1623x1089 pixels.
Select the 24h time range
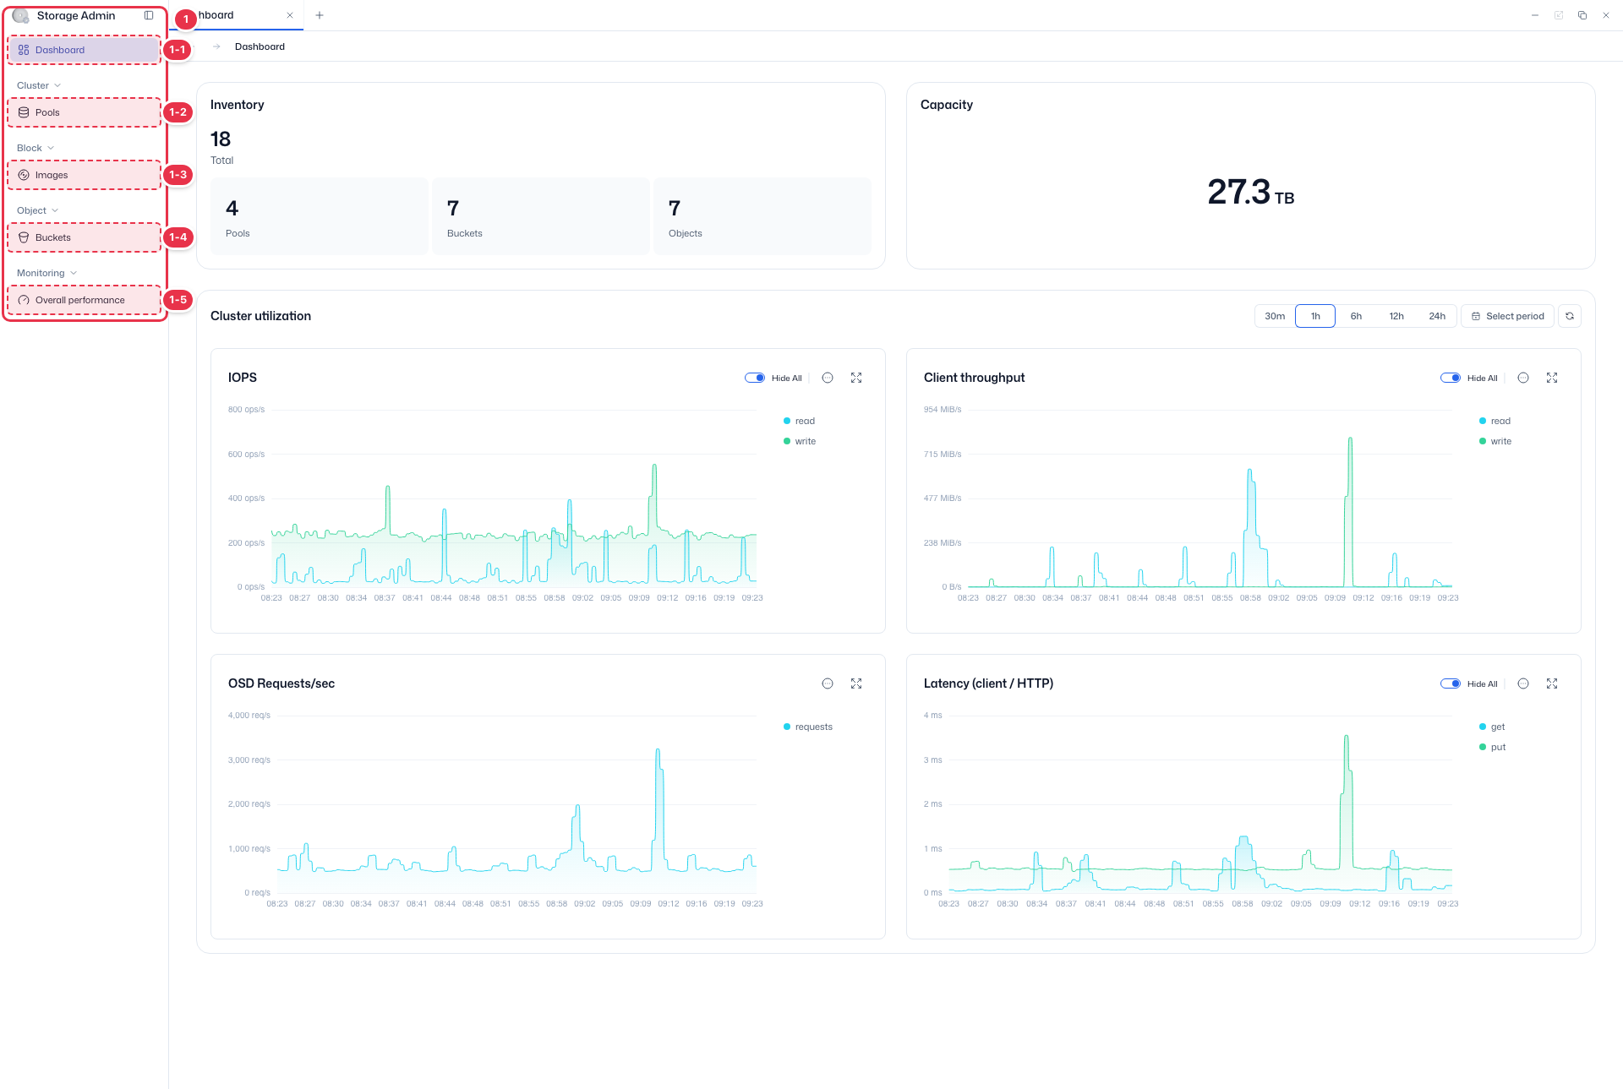(1437, 316)
